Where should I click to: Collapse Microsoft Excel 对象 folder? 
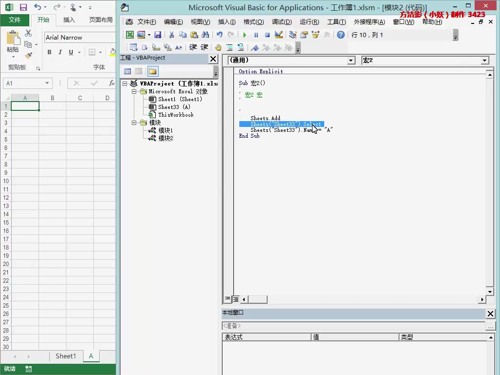pyautogui.click(x=134, y=91)
